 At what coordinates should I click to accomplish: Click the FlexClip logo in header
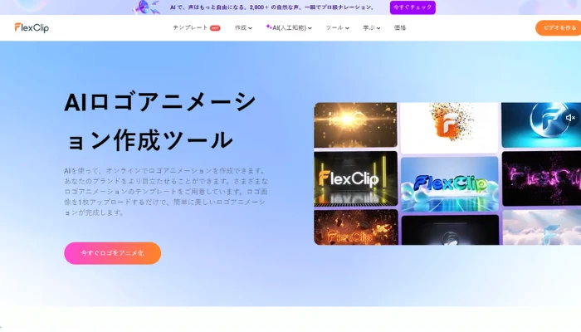(32, 27)
